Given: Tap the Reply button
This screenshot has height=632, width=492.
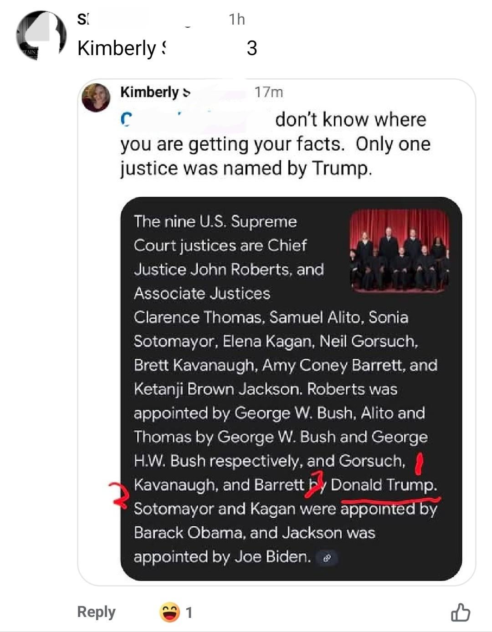Looking at the screenshot, I should point(96,612).
